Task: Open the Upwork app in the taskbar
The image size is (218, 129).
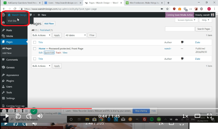Action: point(159,119)
